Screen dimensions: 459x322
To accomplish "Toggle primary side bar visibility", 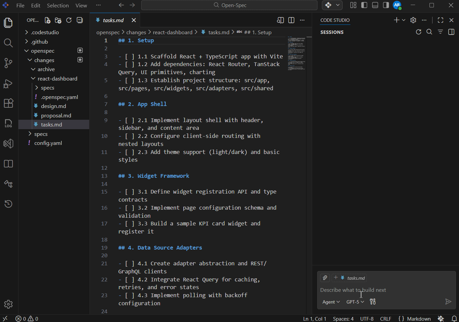I will coord(364,5).
